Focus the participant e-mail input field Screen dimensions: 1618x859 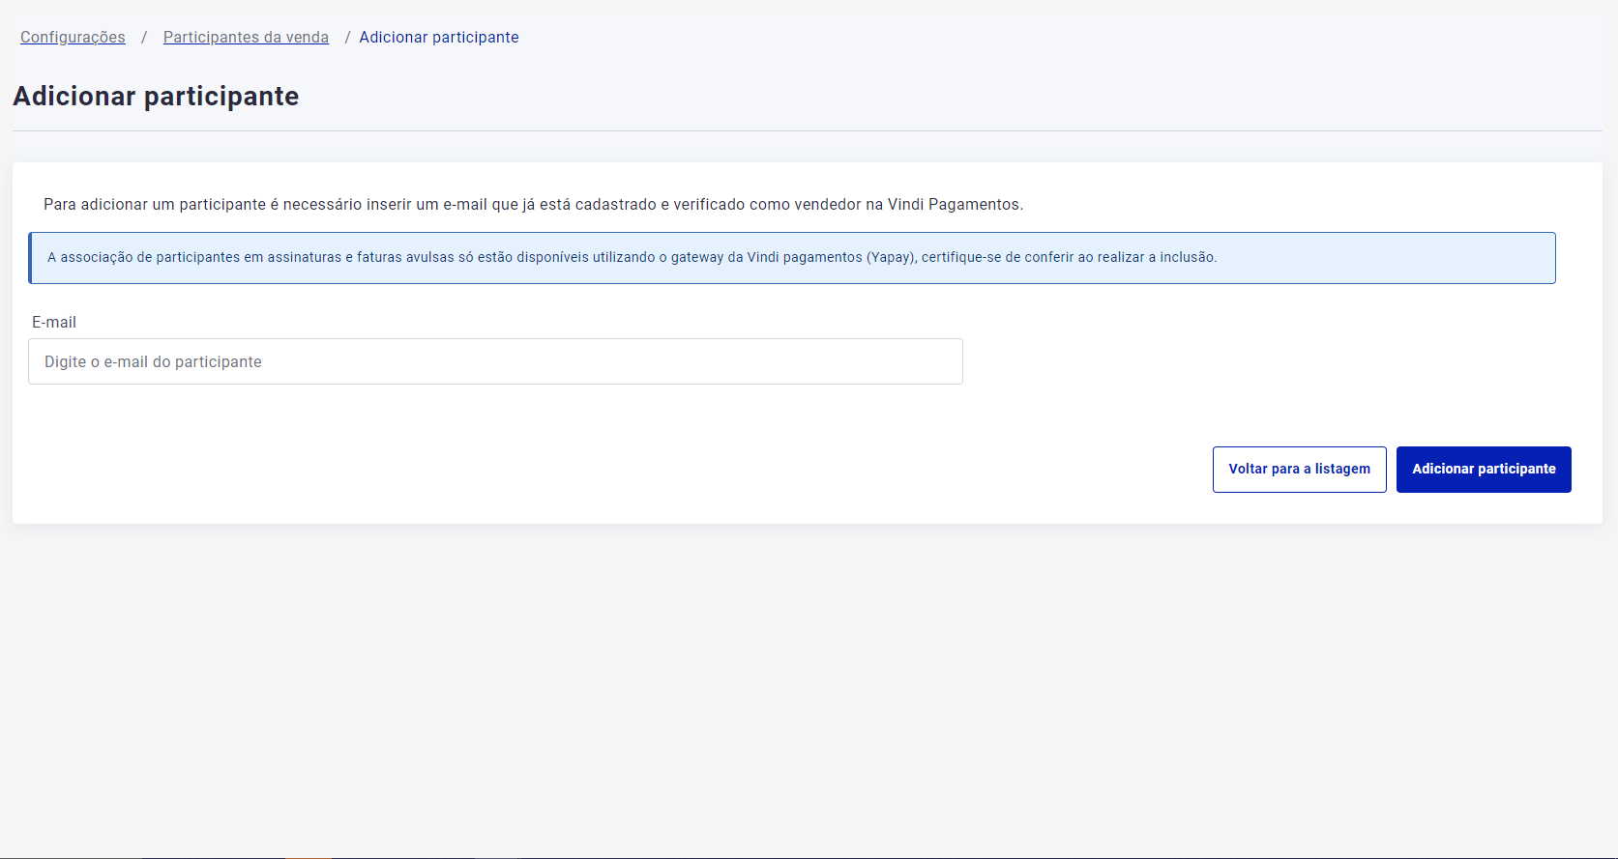click(x=495, y=361)
